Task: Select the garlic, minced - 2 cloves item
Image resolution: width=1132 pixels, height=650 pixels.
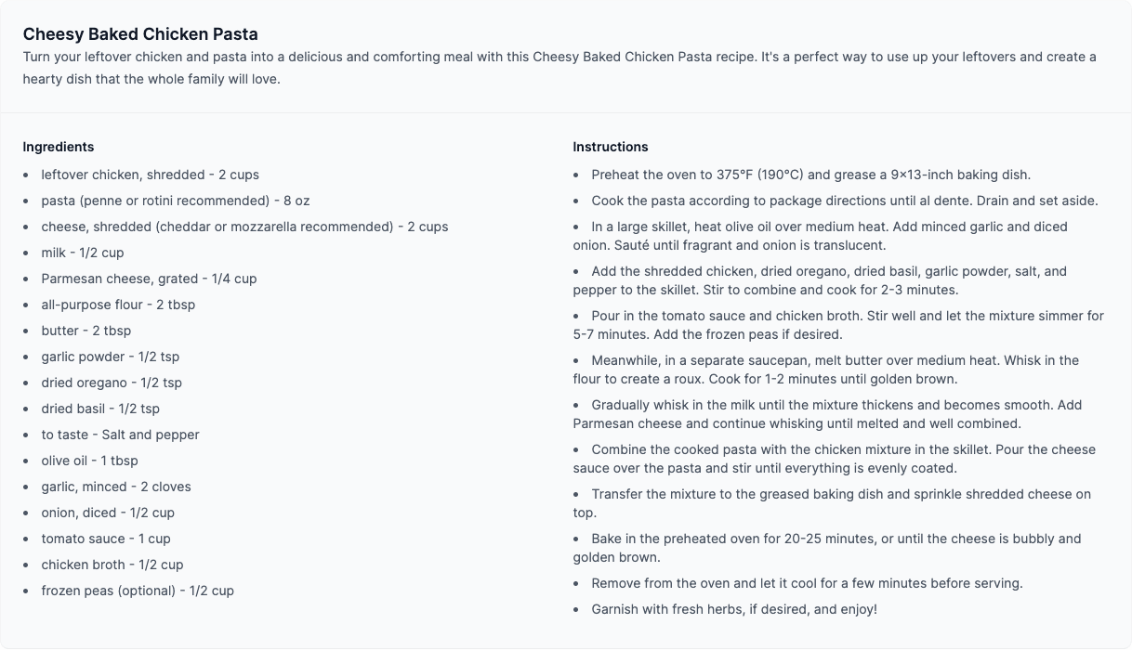Action: tap(116, 487)
